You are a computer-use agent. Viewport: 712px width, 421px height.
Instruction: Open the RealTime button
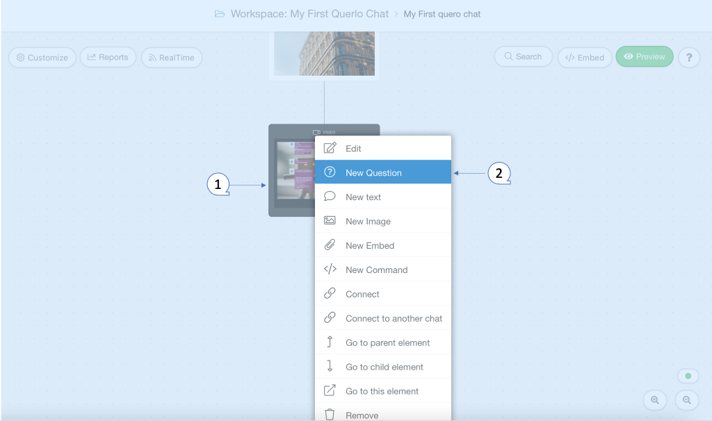pos(172,58)
